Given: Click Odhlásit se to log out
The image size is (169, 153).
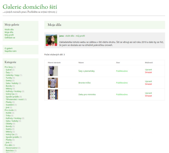Looking at the screenshot, I should [10, 37].
